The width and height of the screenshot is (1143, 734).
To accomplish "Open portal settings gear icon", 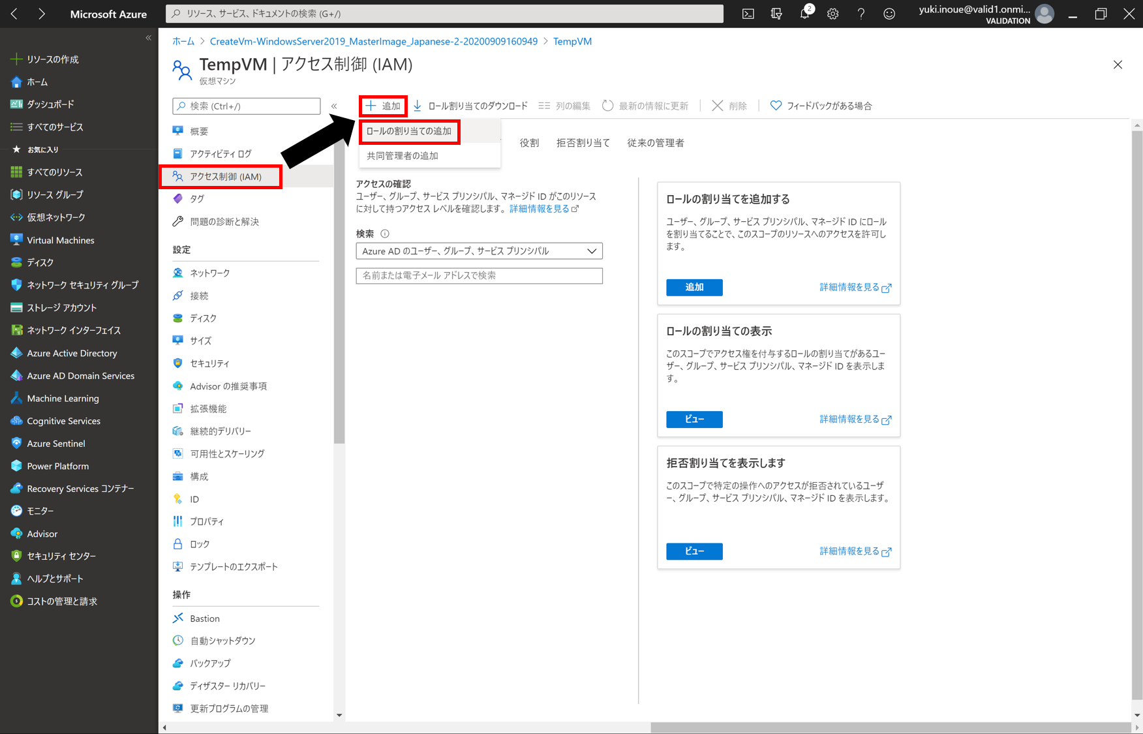I will coord(833,14).
